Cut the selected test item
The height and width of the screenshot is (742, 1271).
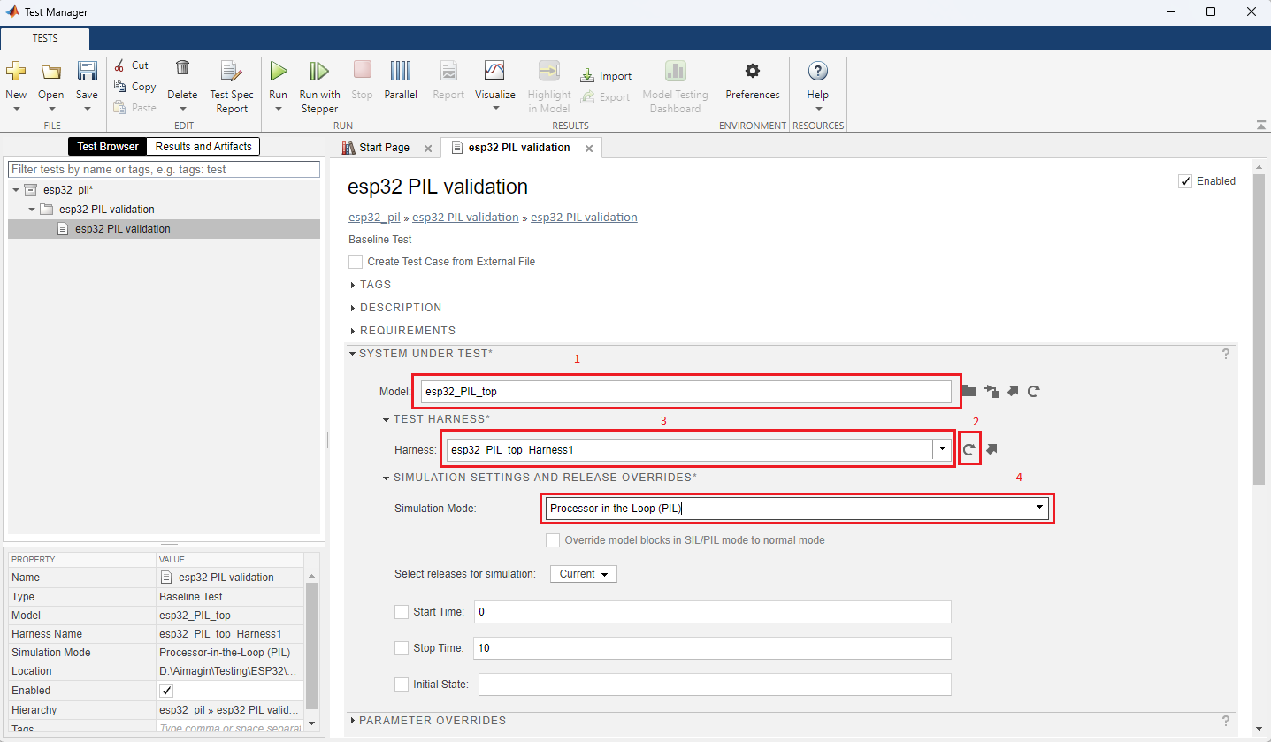(x=132, y=65)
